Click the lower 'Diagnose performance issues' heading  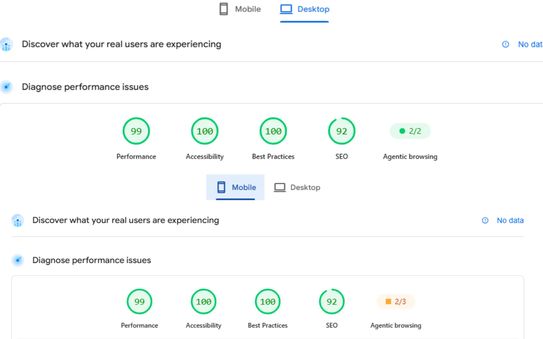(92, 260)
